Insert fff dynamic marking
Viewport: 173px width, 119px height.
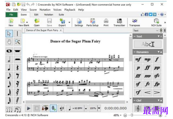click(138, 76)
